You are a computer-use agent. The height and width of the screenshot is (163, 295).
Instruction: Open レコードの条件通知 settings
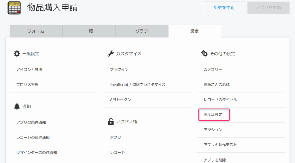33,137
